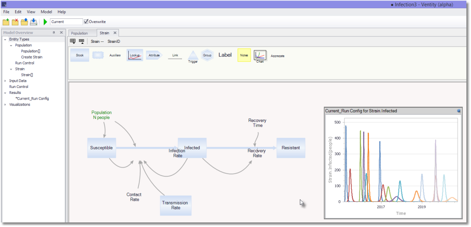Screen dimensions: 471x227
Task: Expand the Visualizations tree node
Action: point(5,105)
